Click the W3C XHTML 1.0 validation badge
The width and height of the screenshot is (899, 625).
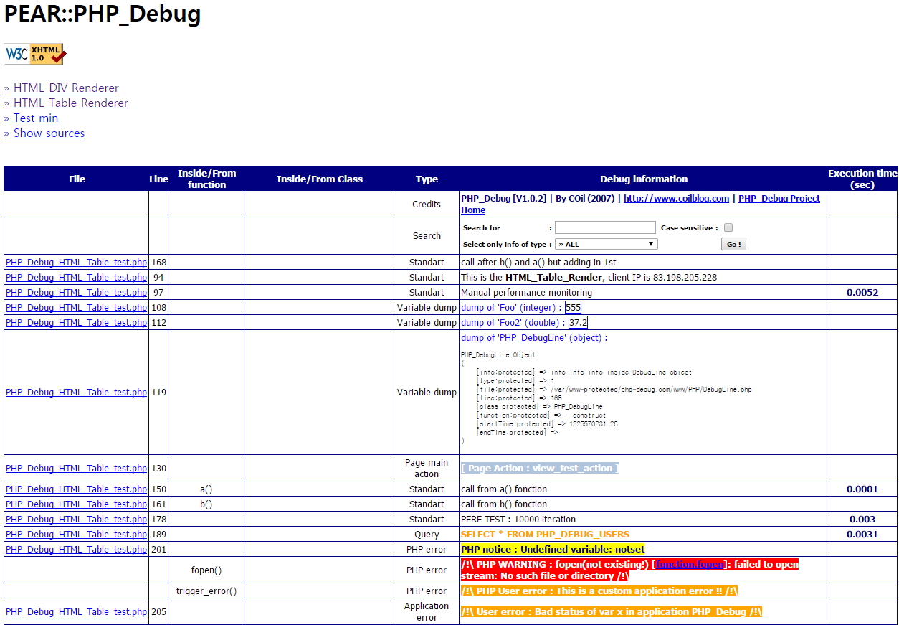(34, 55)
